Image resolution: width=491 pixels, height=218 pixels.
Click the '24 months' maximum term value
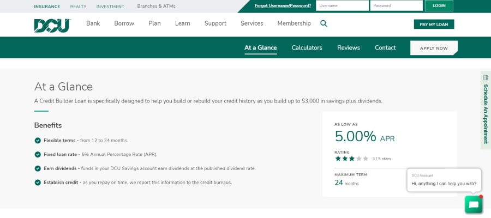click(346, 183)
